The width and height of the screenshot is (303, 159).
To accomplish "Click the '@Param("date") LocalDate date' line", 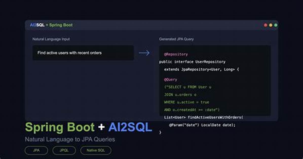I will pyautogui.click(x=202, y=125).
